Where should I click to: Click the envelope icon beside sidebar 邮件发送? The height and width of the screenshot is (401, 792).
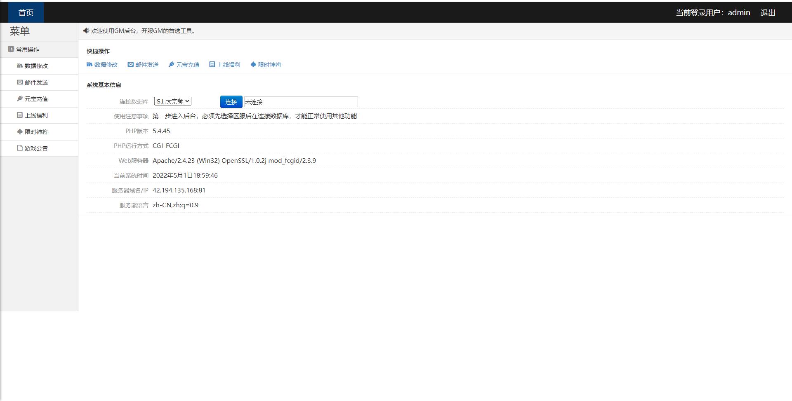(20, 82)
